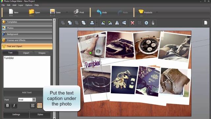Expand the Templates panel section
211x119 pixels.
click(27, 22)
